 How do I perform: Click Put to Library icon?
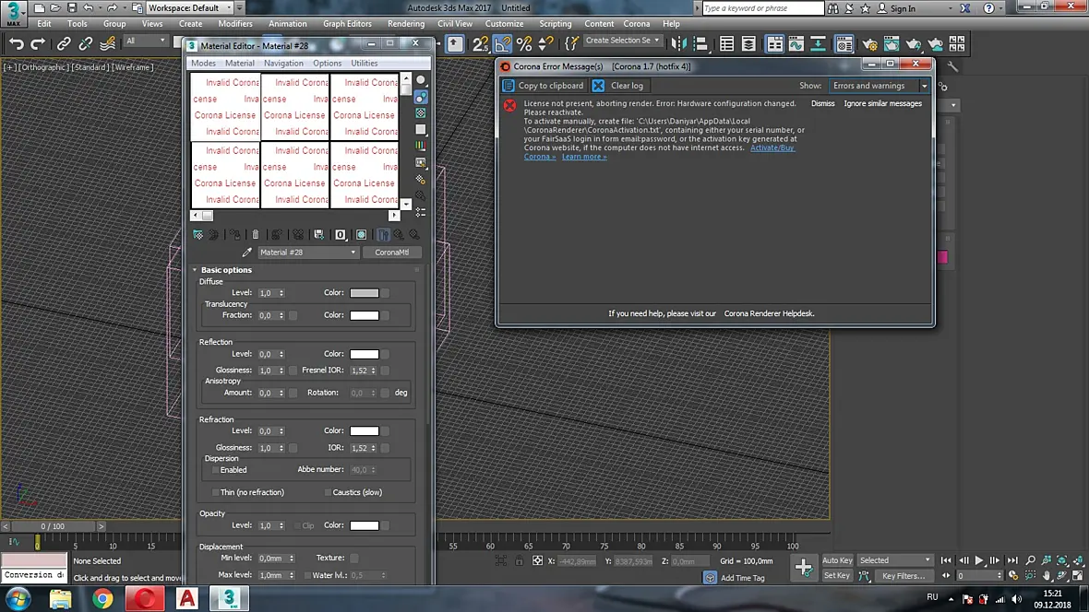coord(318,234)
